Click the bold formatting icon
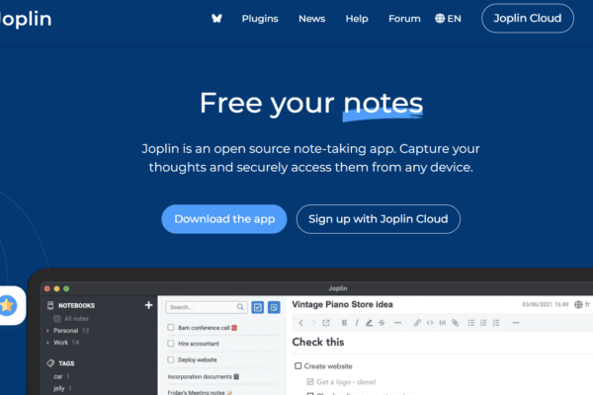 click(x=342, y=322)
